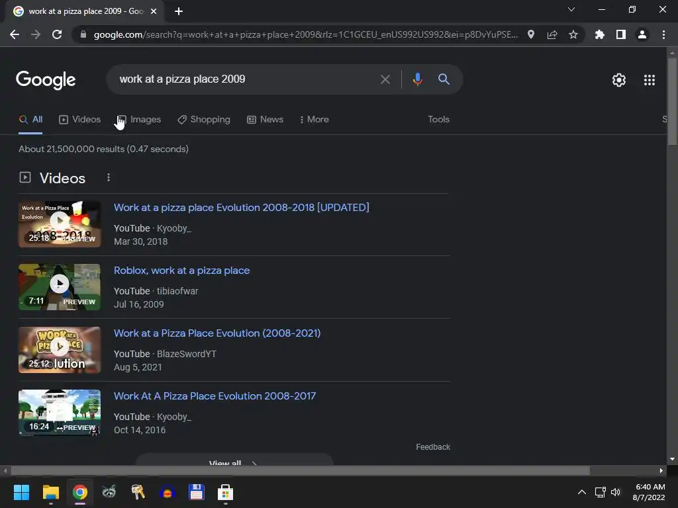Screen dimensions: 678x508
Task: Click the Feedback link
Action: point(433,447)
